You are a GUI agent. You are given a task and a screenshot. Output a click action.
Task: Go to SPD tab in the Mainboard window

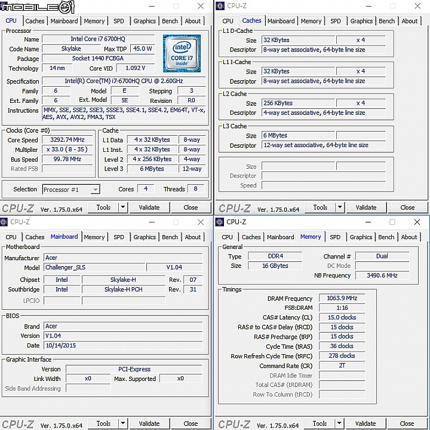[118, 237]
